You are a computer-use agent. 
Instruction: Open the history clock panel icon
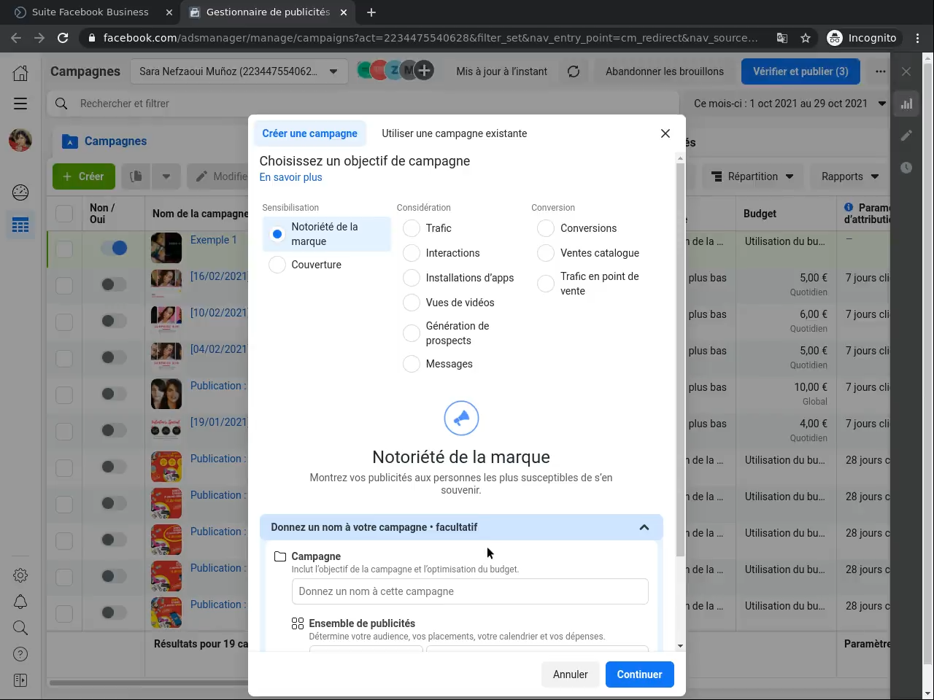[906, 168]
